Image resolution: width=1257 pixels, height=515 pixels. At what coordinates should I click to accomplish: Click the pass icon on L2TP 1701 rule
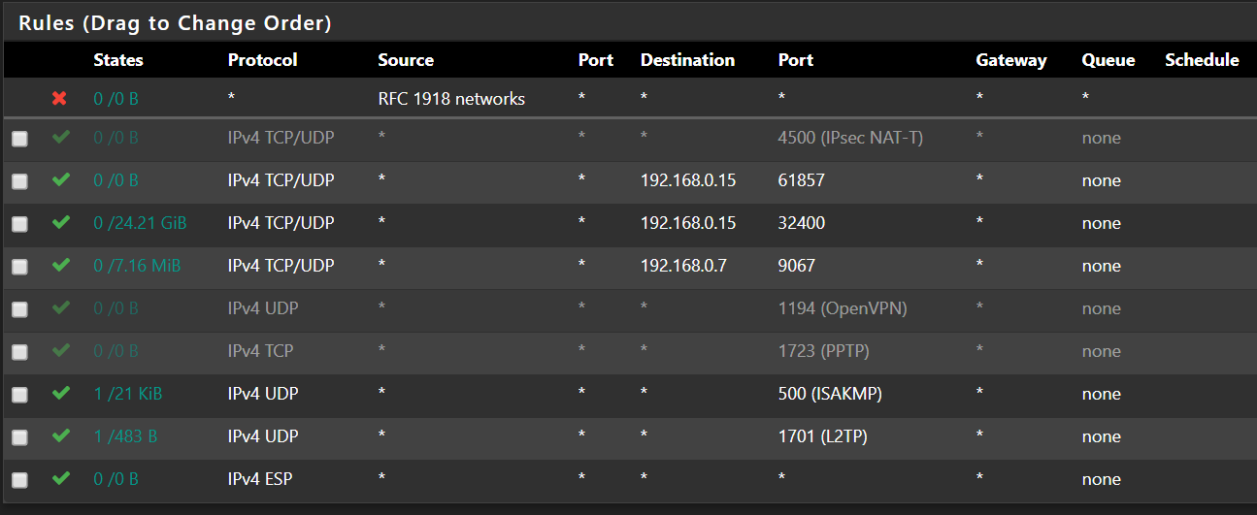(x=61, y=436)
